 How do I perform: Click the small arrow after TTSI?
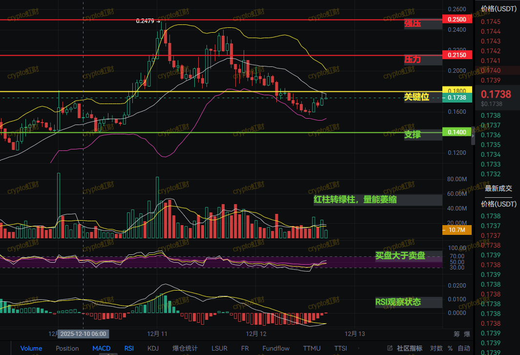358,348
